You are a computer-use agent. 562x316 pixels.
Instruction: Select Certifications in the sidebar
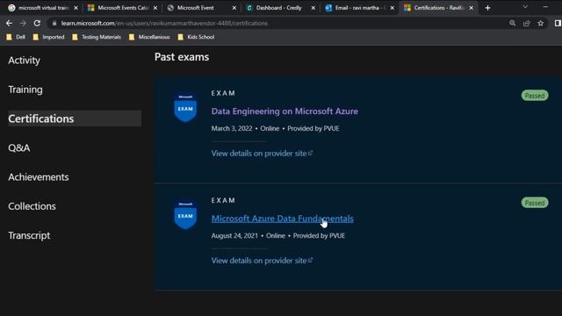pyautogui.click(x=75, y=118)
